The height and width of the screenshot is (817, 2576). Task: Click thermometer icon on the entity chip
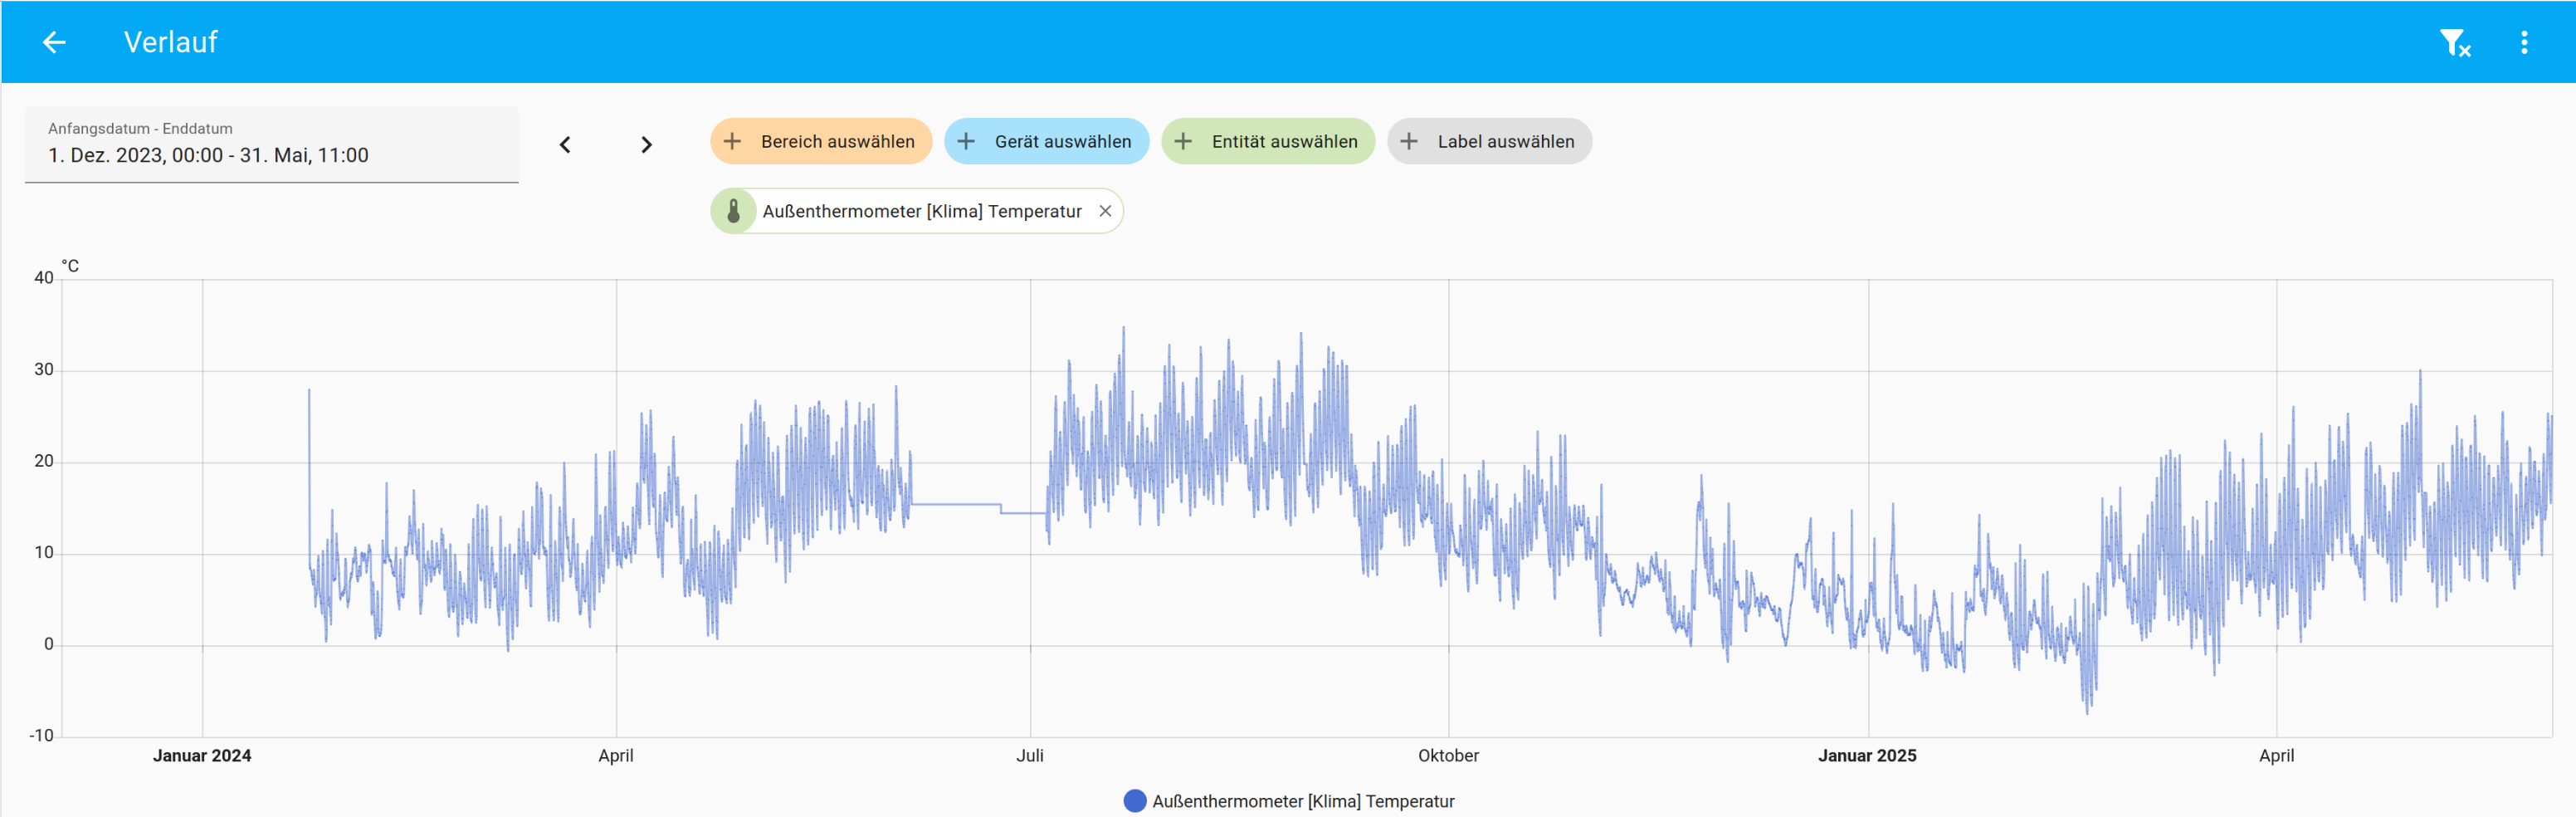pyautogui.click(x=733, y=211)
